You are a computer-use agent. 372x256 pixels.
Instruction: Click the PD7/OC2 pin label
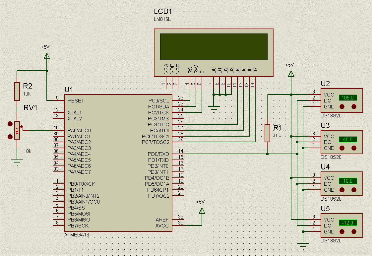[159, 196]
